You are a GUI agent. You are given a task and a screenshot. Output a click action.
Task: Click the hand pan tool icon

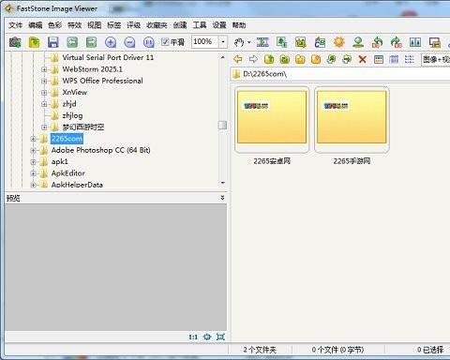(x=239, y=42)
